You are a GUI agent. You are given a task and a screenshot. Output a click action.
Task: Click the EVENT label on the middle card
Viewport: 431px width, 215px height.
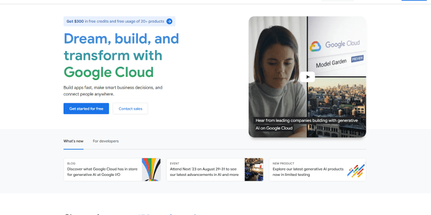175,163
